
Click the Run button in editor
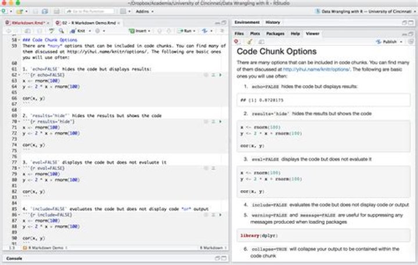click(x=186, y=31)
